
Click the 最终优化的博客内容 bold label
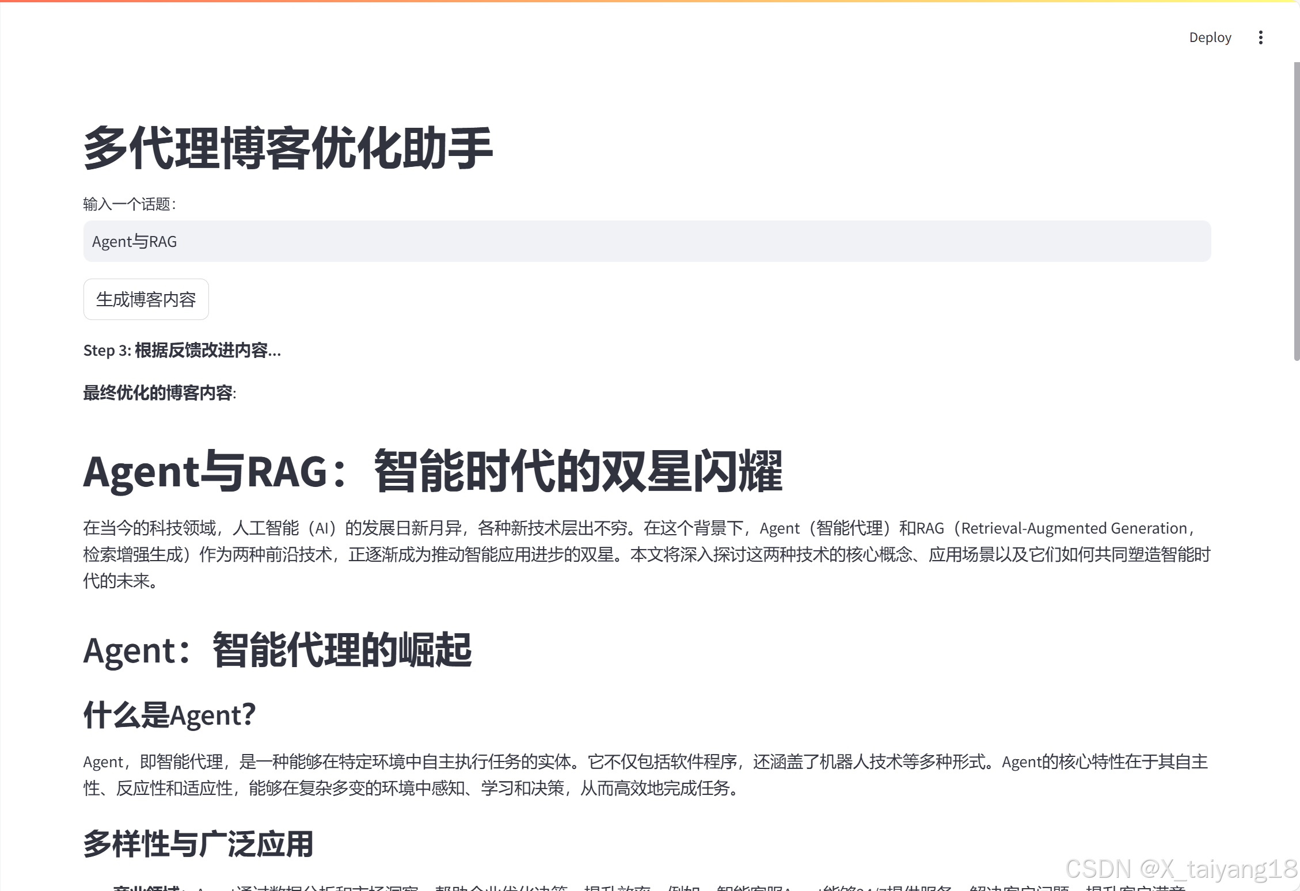pos(159,393)
